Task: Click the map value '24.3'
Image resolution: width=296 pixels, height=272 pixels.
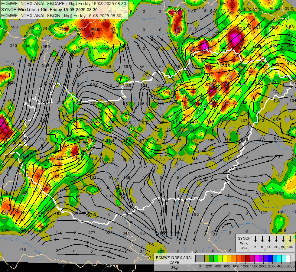Action: (160, 49)
